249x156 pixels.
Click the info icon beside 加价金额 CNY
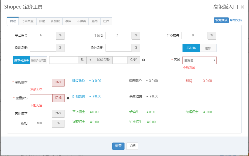(x=143, y=60)
